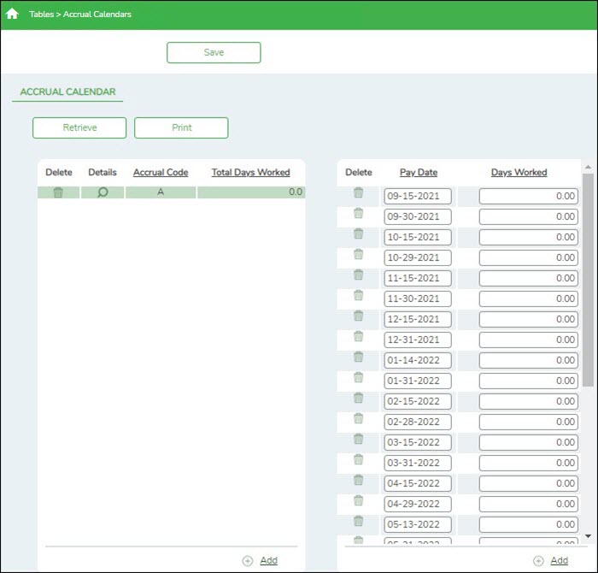Edit days worked for 10-29-2021
598x573 pixels.
pyautogui.click(x=529, y=257)
